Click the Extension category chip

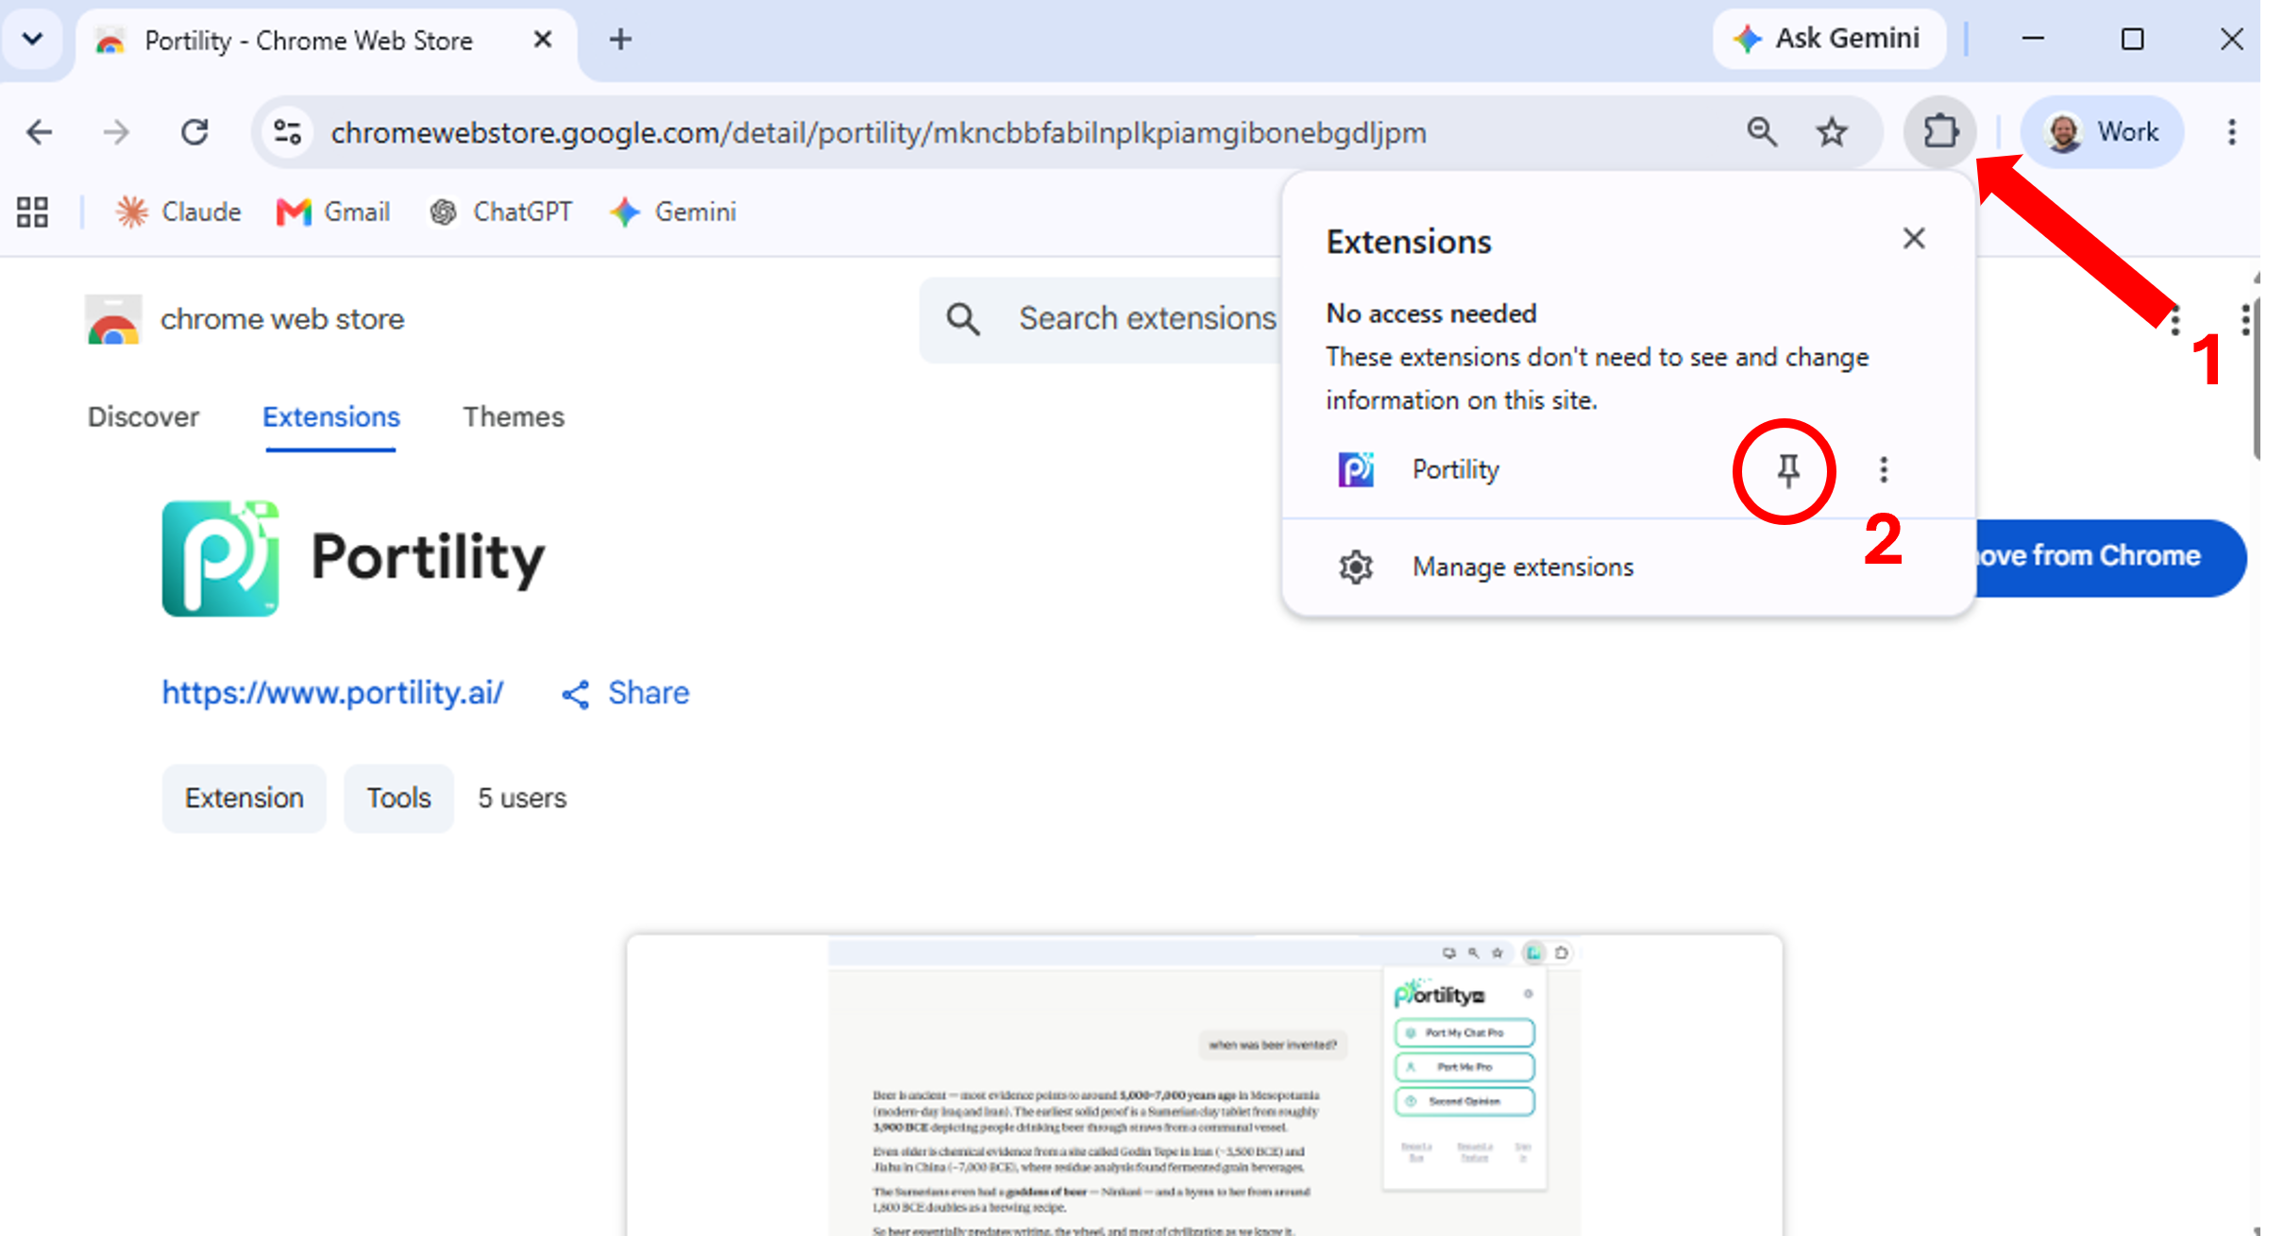click(244, 799)
